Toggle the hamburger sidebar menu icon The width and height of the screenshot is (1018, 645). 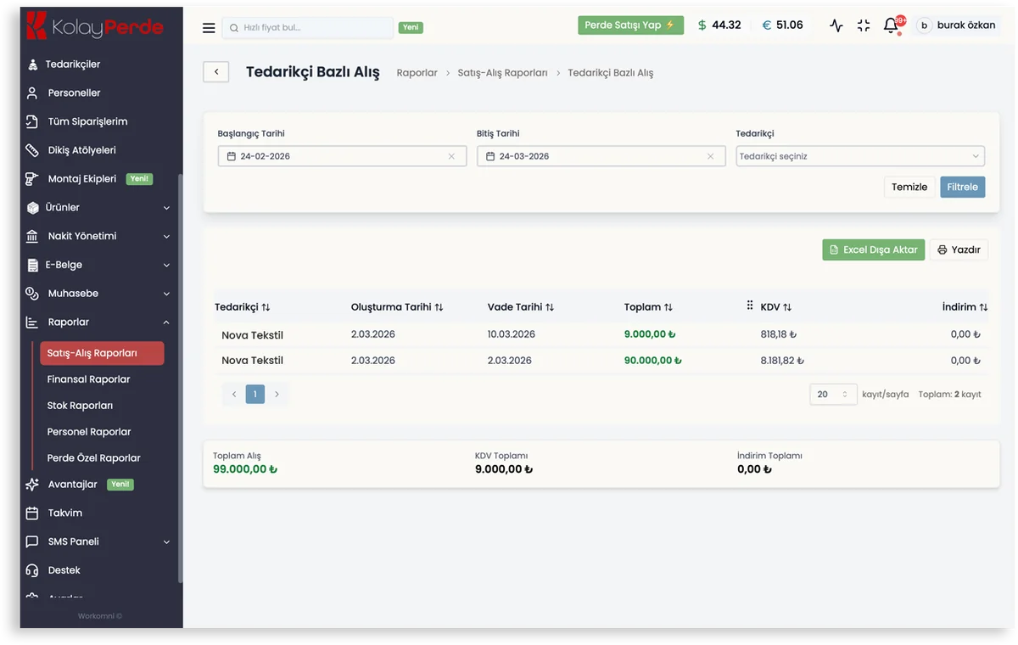tap(209, 28)
